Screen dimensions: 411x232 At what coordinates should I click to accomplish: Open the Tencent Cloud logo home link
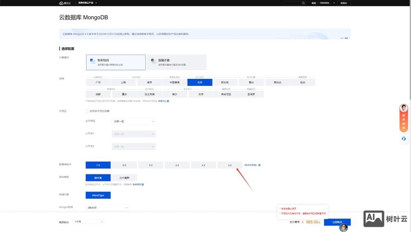[65, 3]
